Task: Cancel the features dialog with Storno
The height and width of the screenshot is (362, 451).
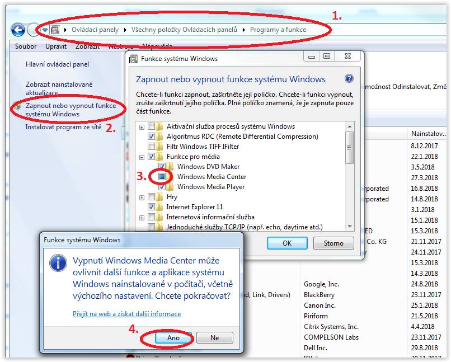Action: click(x=333, y=243)
